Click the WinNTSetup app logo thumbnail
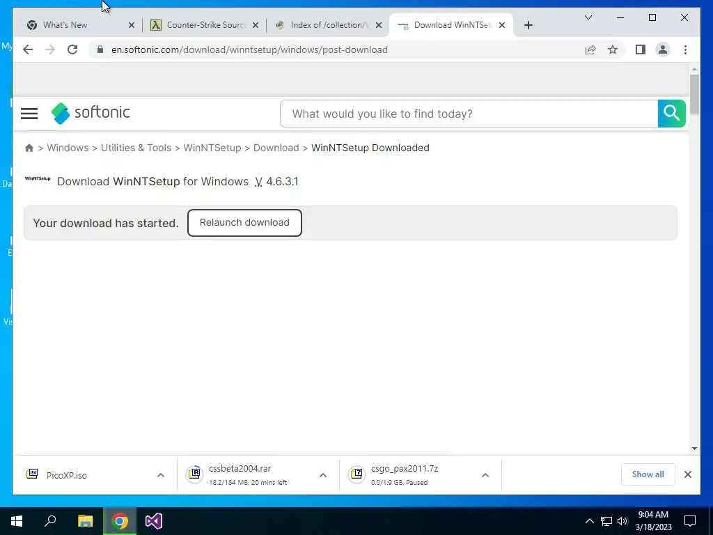 click(38, 179)
